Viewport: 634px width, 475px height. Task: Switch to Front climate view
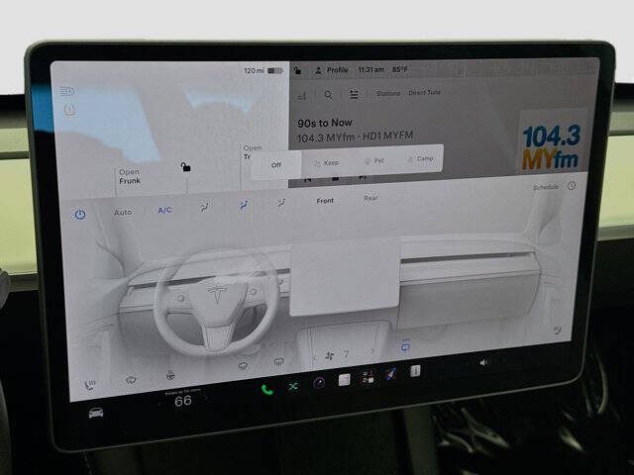[x=325, y=201]
